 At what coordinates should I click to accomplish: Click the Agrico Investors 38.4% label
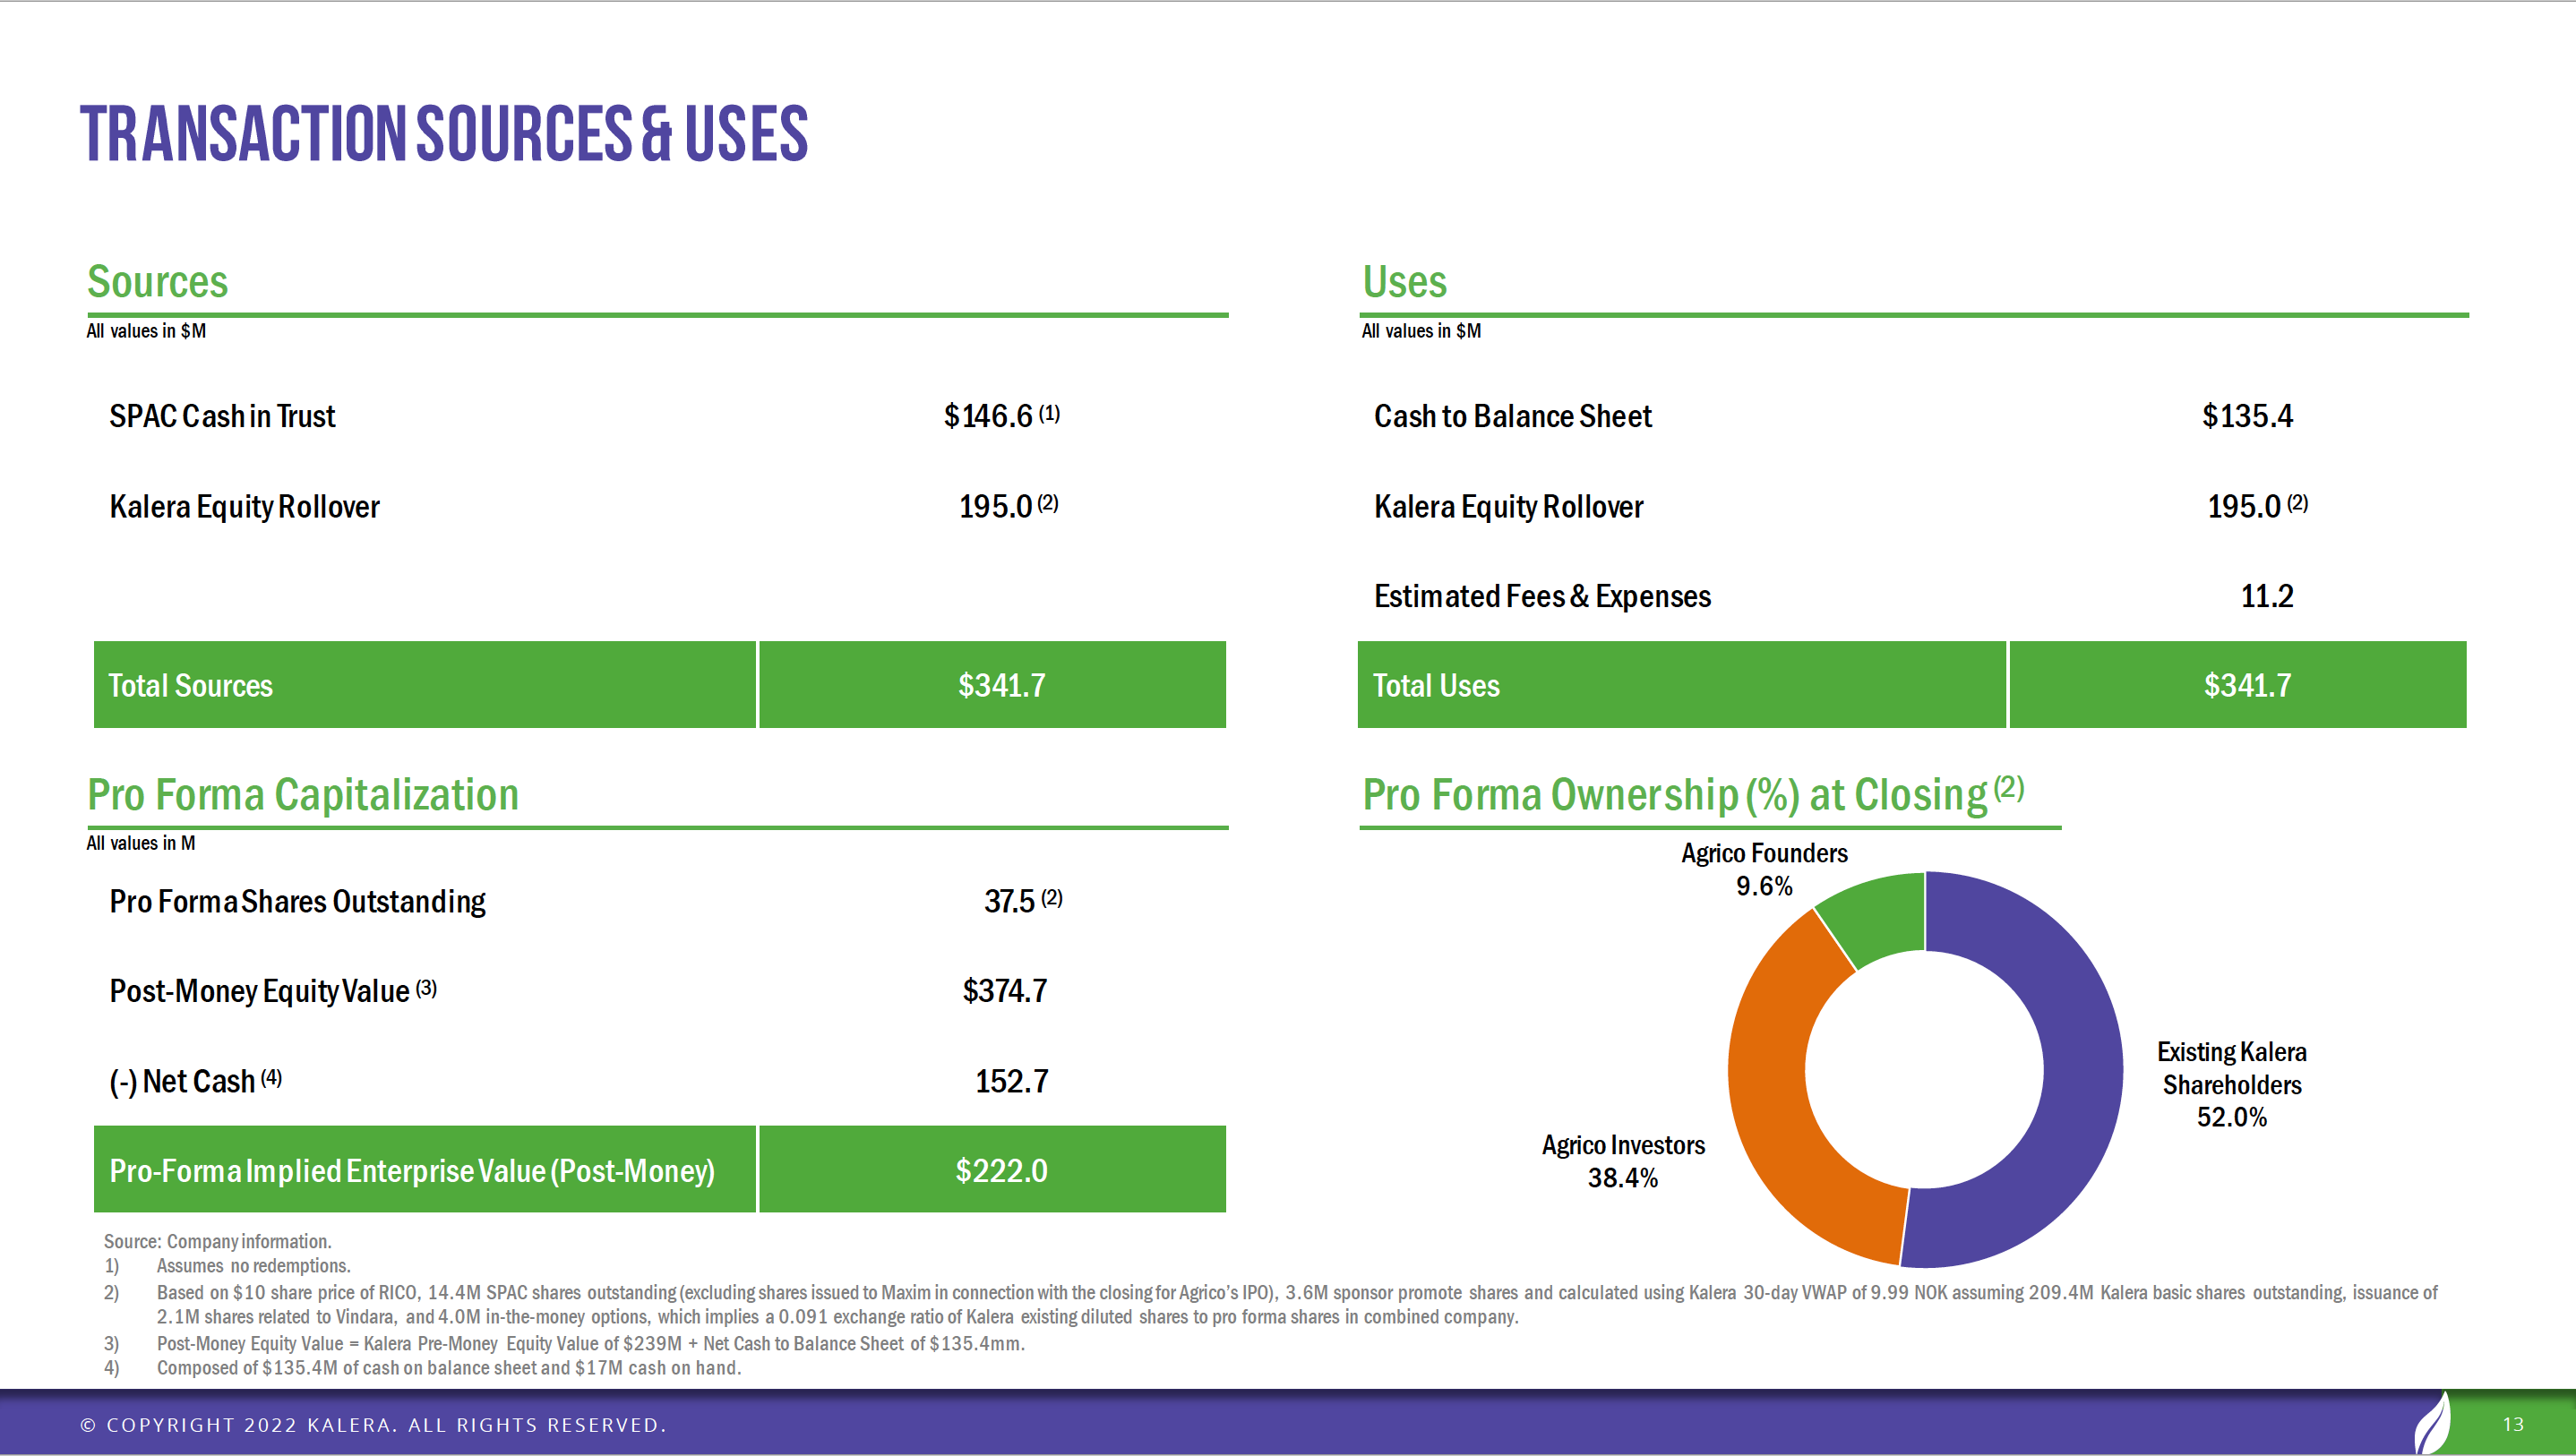coord(1623,1161)
